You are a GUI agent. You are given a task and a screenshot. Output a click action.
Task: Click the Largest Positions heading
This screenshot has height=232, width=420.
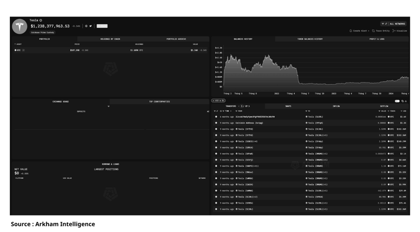tap(106, 169)
